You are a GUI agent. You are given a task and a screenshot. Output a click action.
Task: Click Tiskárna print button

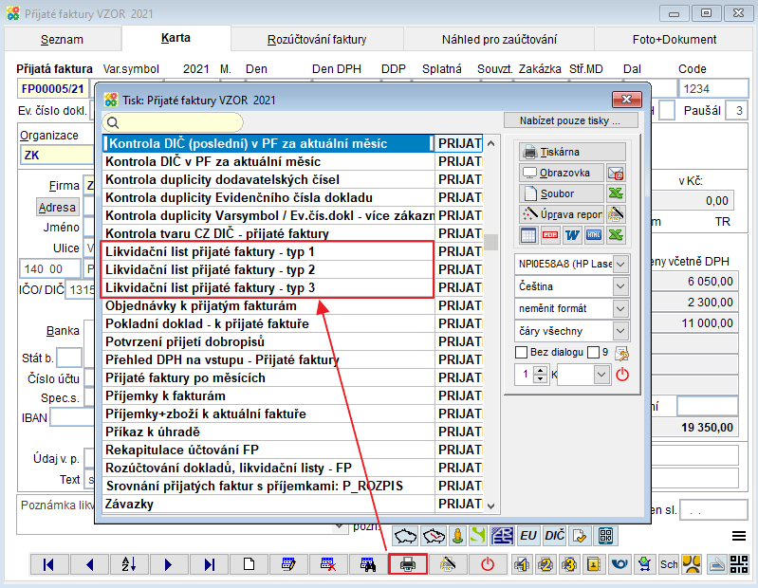point(572,152)
